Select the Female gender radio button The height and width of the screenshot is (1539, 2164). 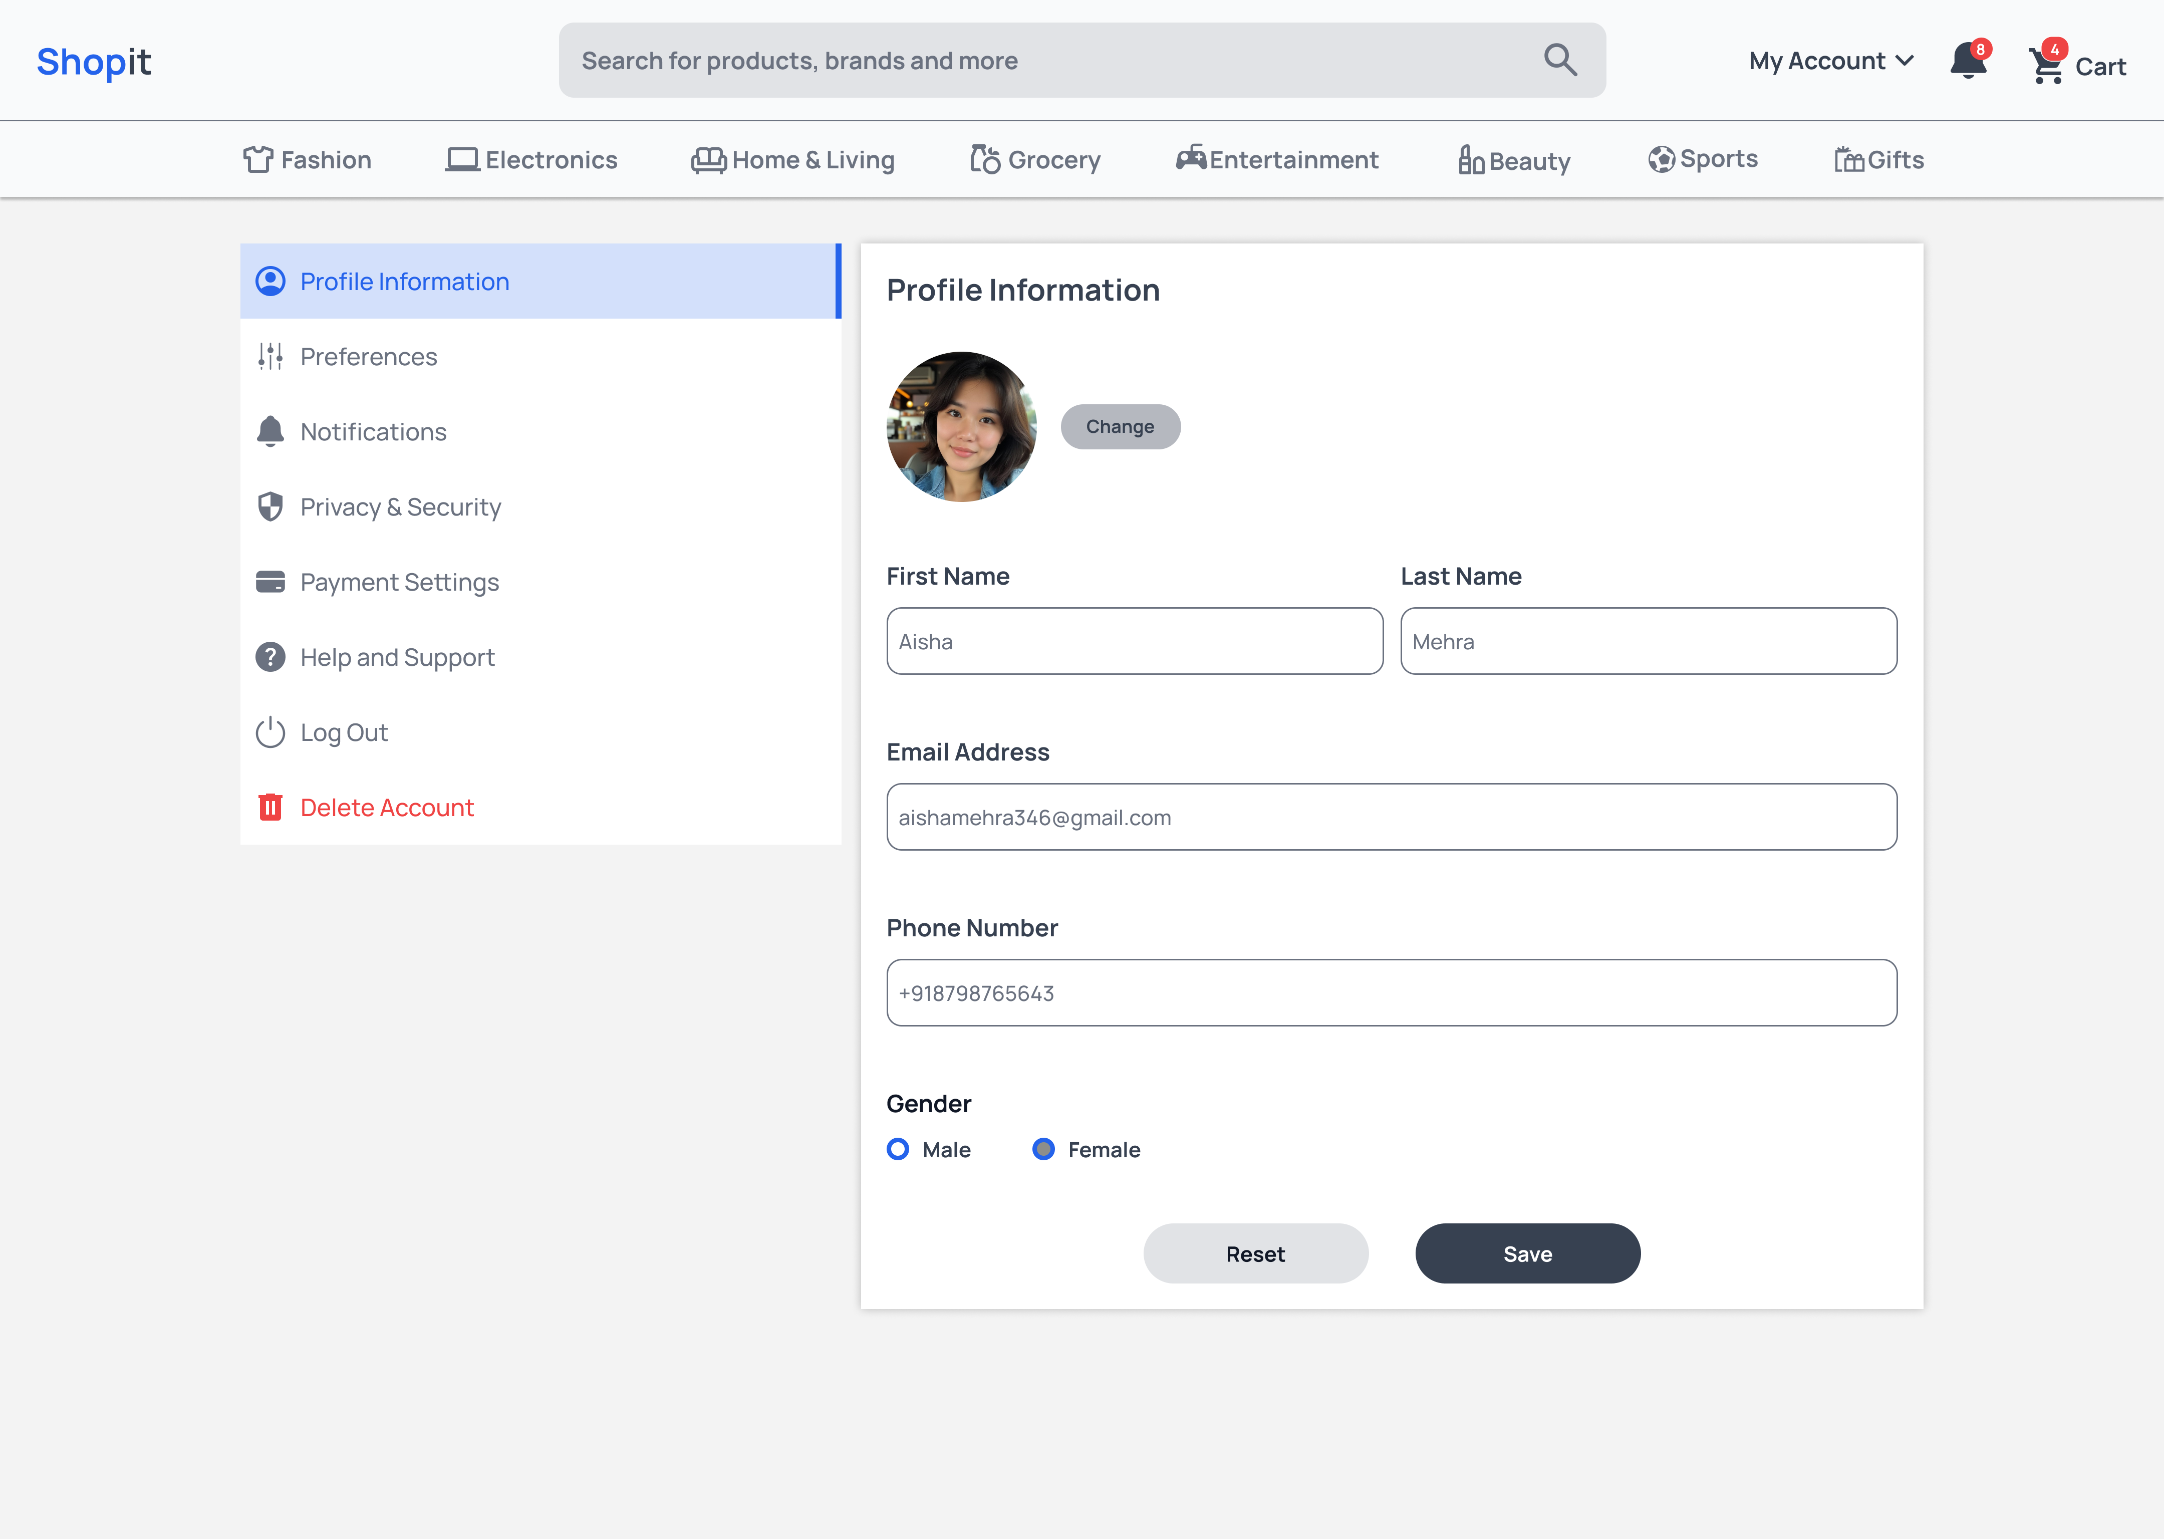pos(1043,1149)
